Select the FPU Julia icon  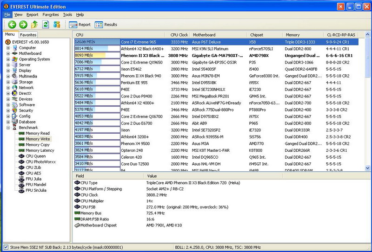point(21,179)
